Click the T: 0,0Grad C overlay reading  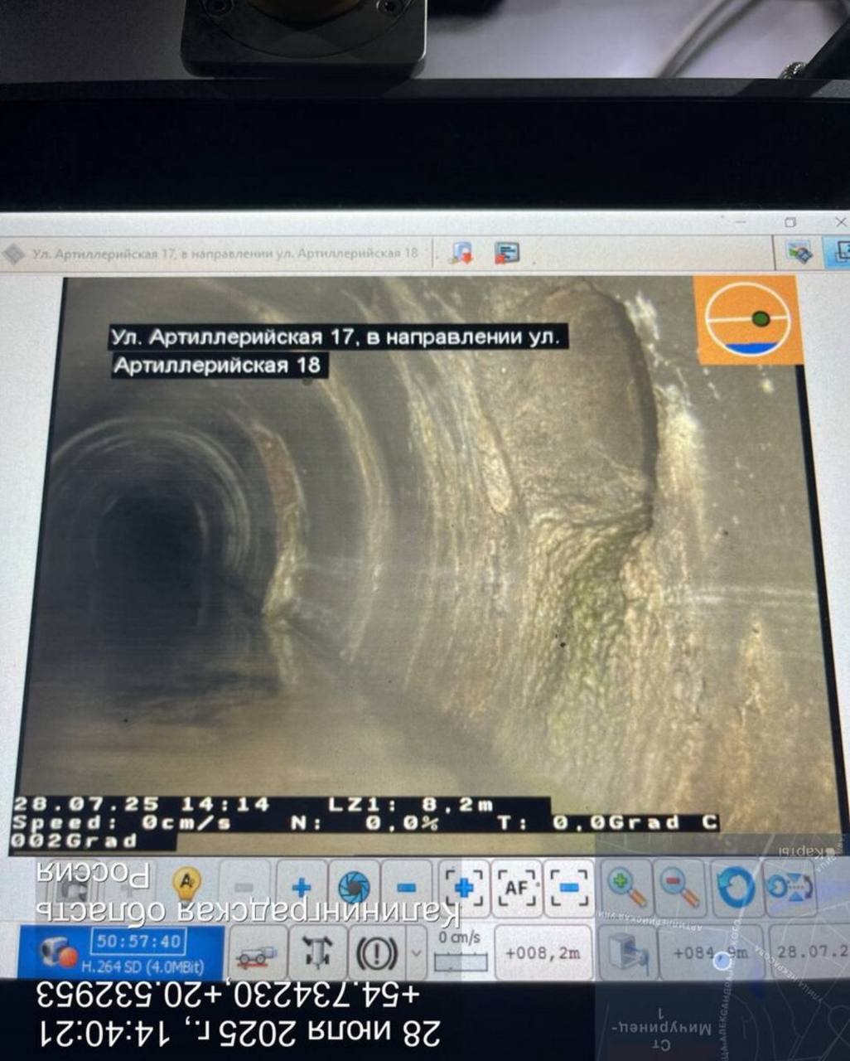(x=606, y=823)
